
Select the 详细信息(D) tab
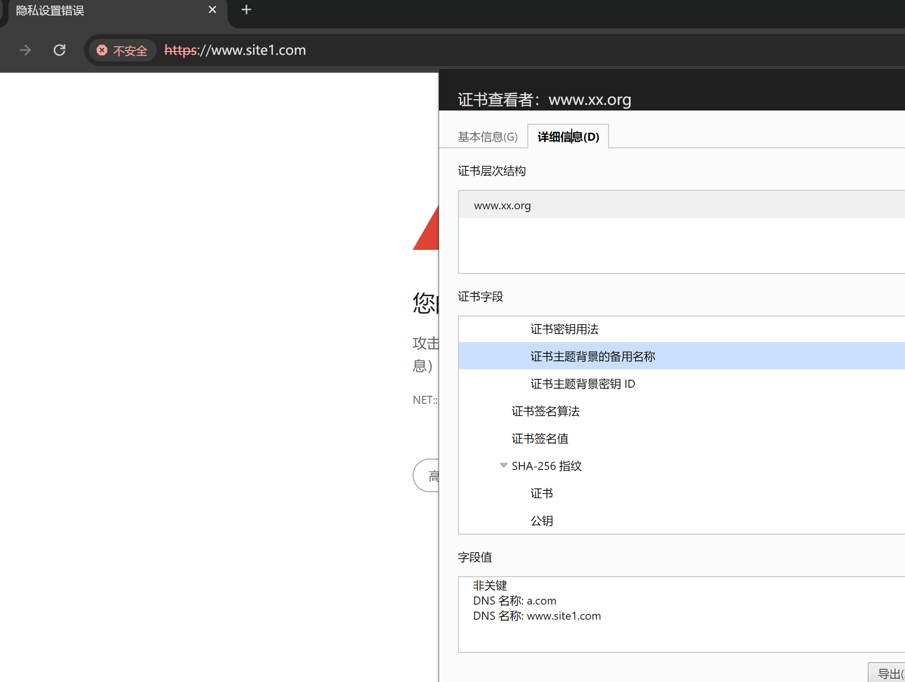click(x=568, y=137)
